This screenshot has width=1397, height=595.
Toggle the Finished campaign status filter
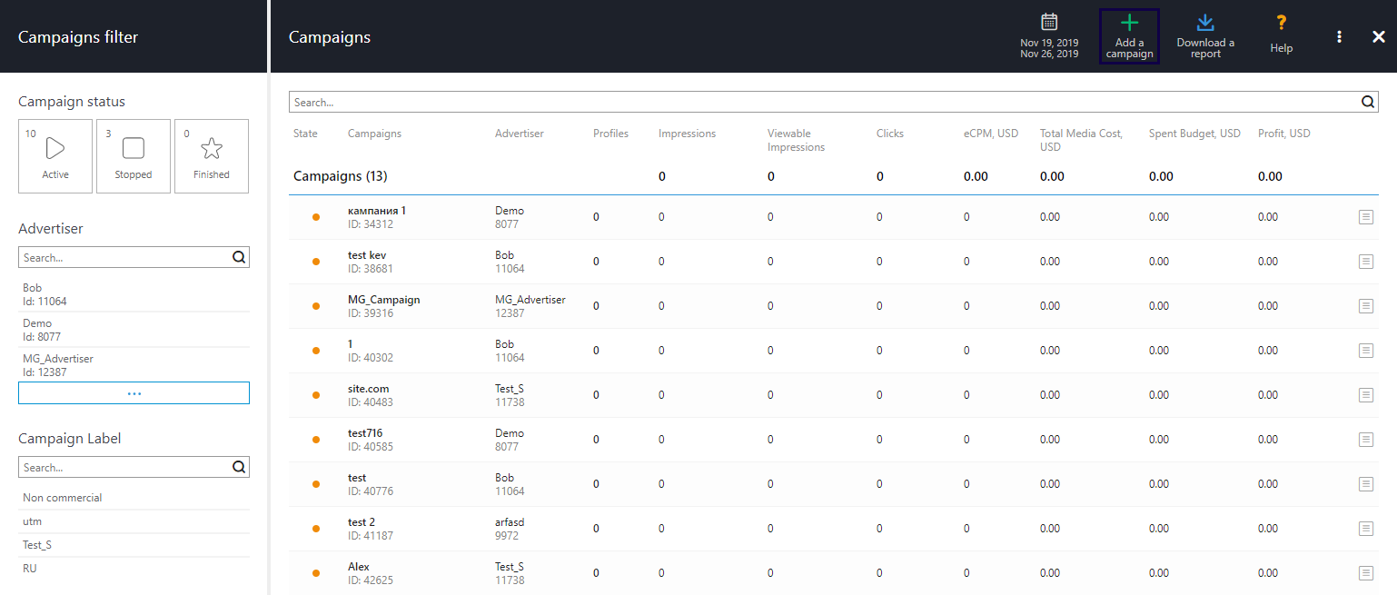click(212, 156)
